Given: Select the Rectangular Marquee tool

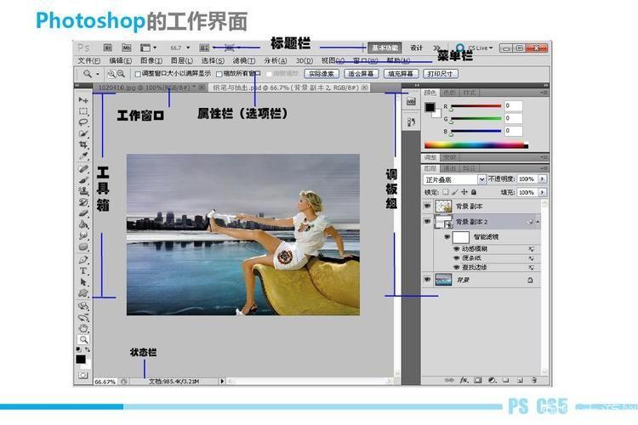Looking at the screenshot, I should (83, 111).
